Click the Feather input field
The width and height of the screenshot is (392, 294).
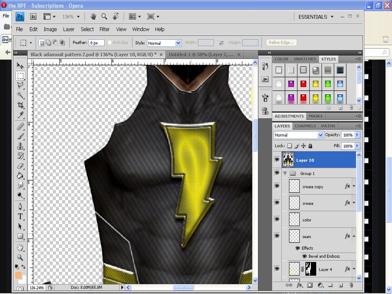pyautogui.click(x=96, y=43)
